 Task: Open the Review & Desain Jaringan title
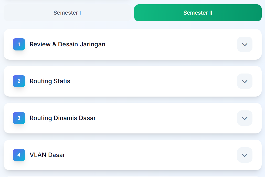coord(67,44)
